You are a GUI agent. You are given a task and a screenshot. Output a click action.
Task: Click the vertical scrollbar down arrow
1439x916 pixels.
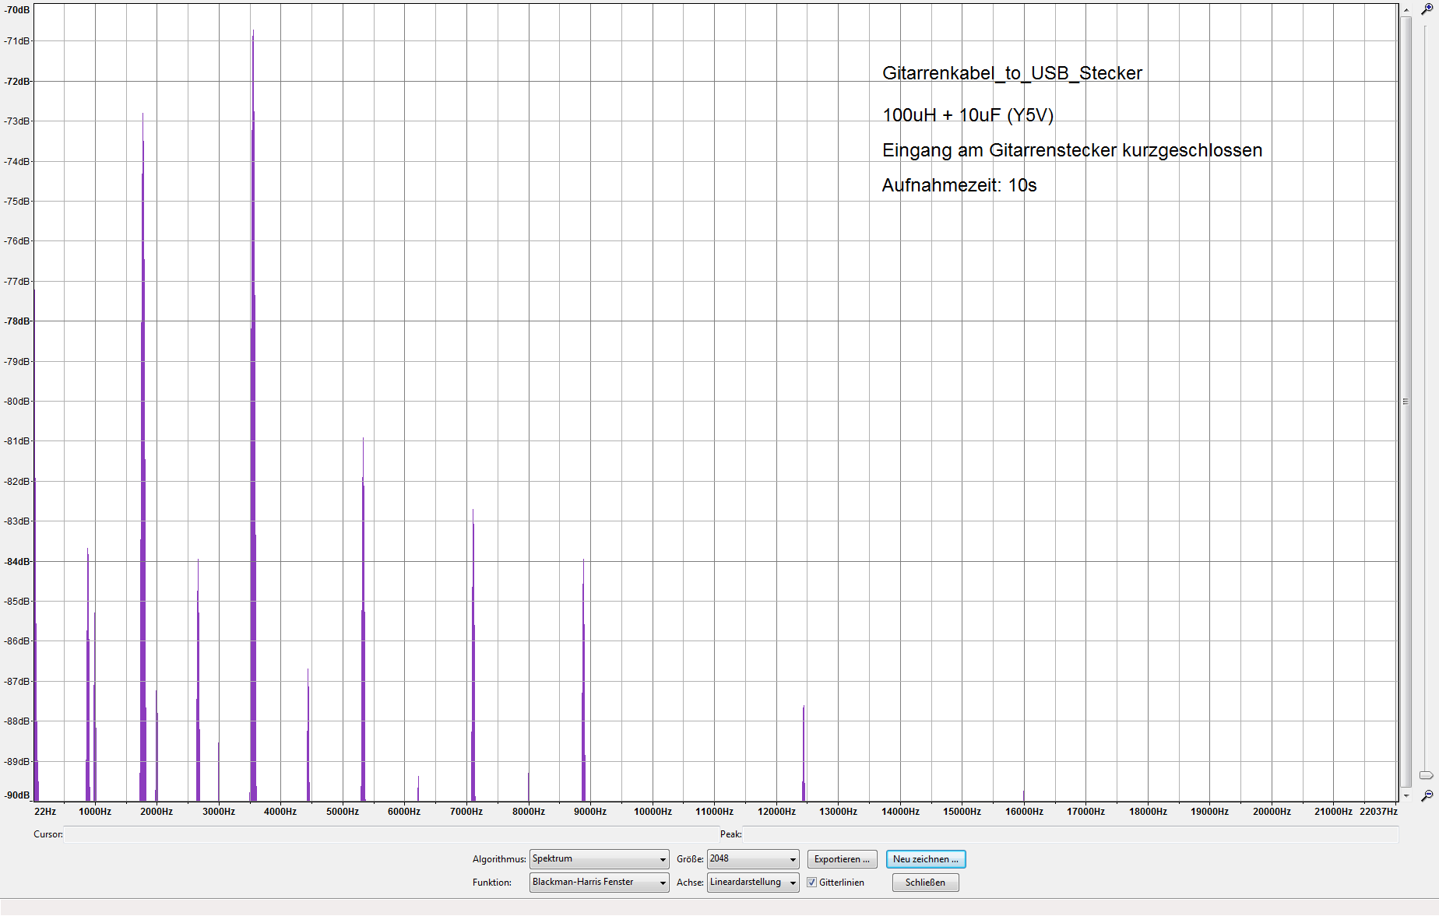1406,795
